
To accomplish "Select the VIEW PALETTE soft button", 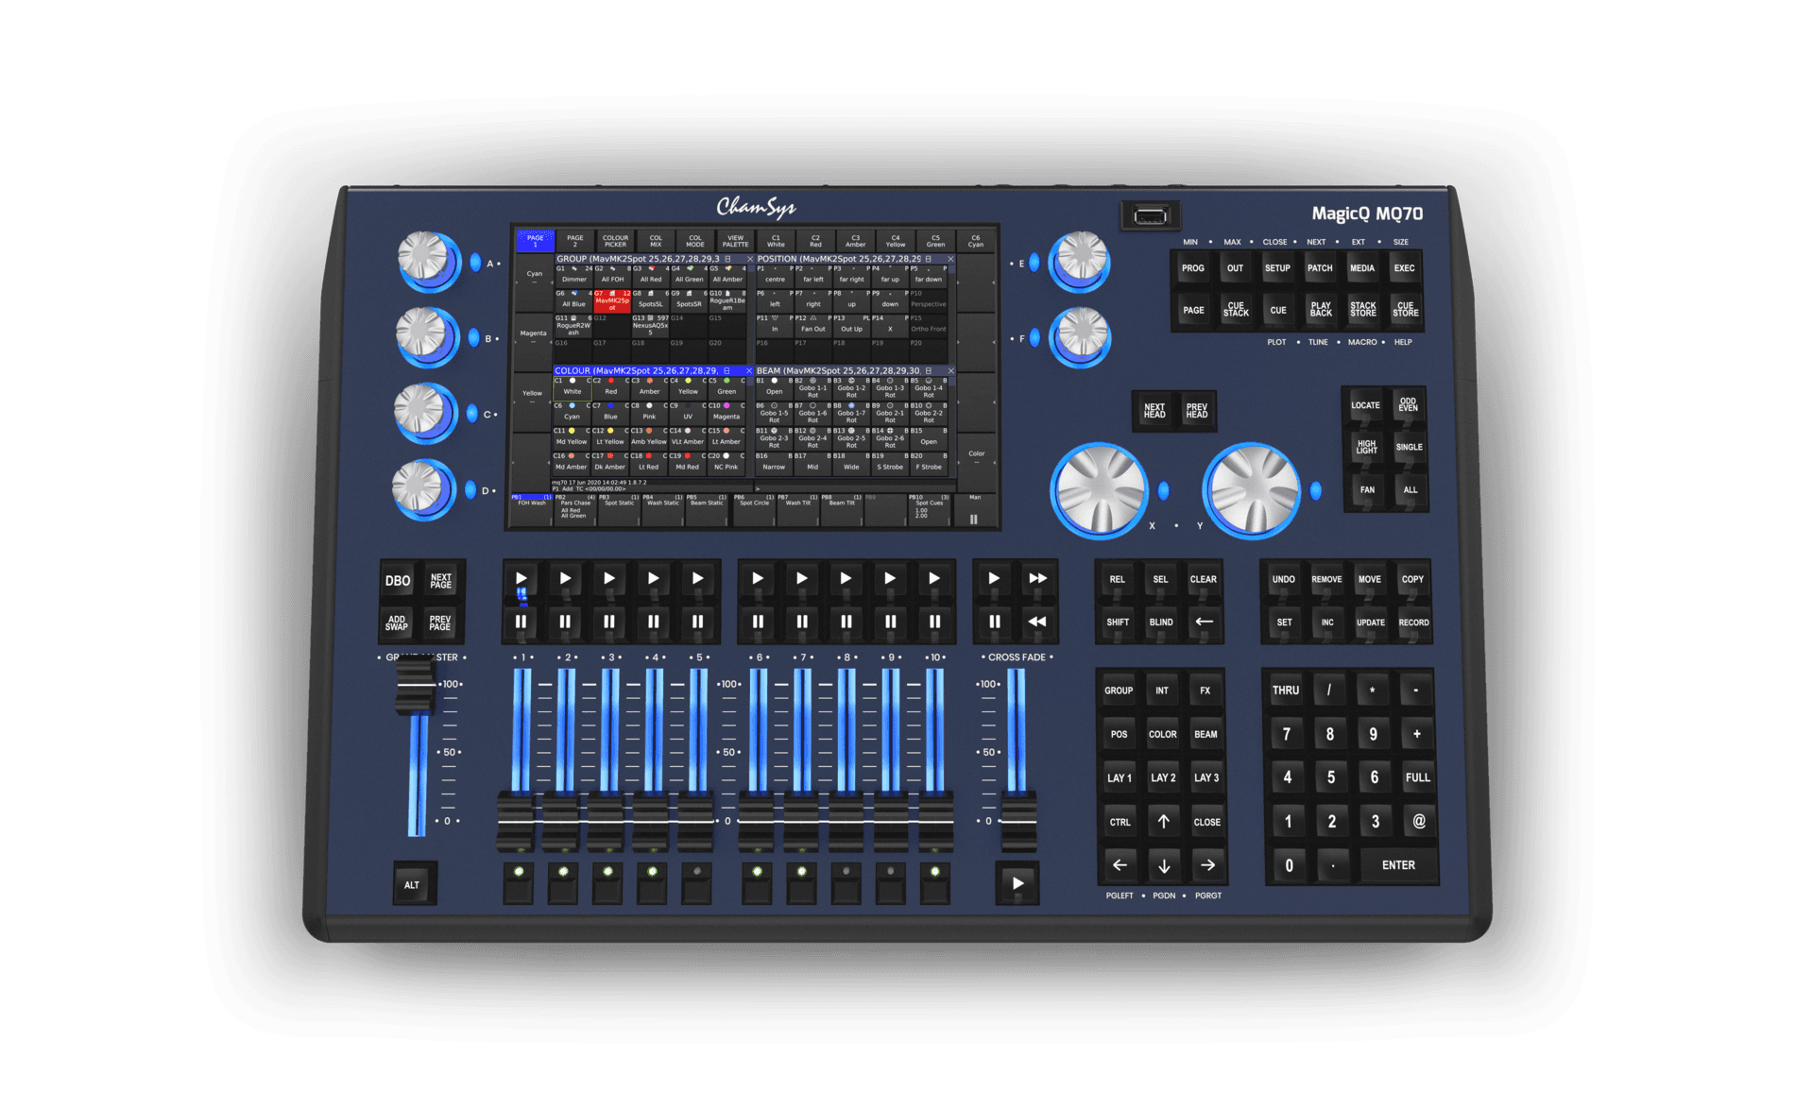I will coord(735,241).
